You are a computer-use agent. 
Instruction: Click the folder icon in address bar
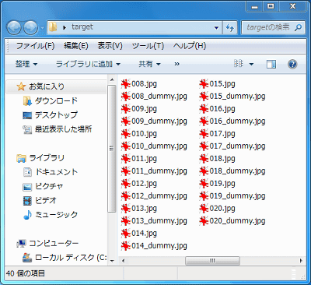pyautogui.click(x=53, y=27)
